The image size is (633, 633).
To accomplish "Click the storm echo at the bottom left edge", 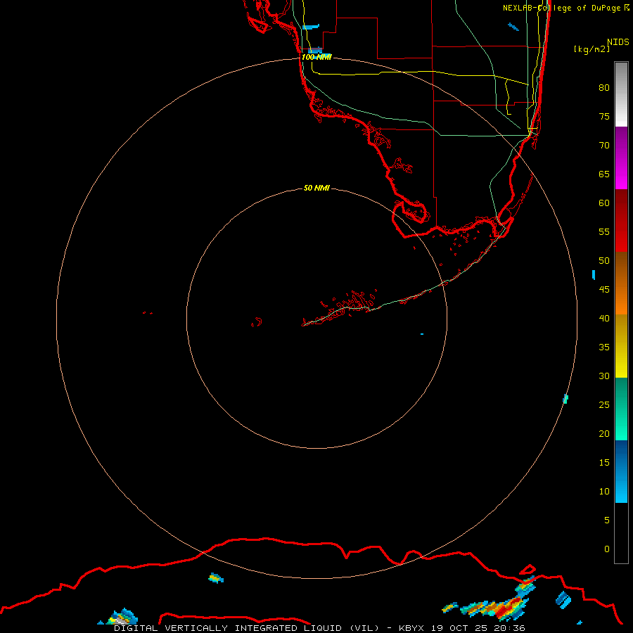I will coord(121,618).
